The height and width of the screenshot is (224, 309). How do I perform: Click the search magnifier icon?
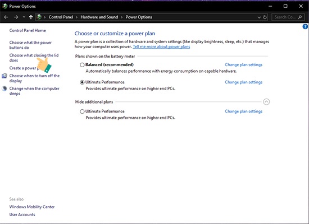pos(300,17)
